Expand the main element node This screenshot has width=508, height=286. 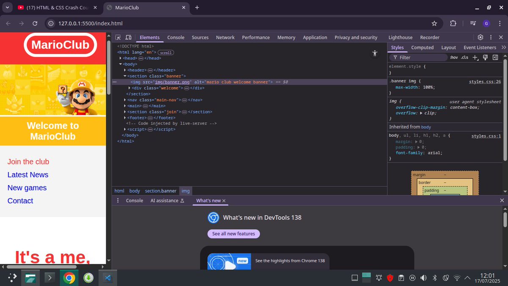point(125,106)
